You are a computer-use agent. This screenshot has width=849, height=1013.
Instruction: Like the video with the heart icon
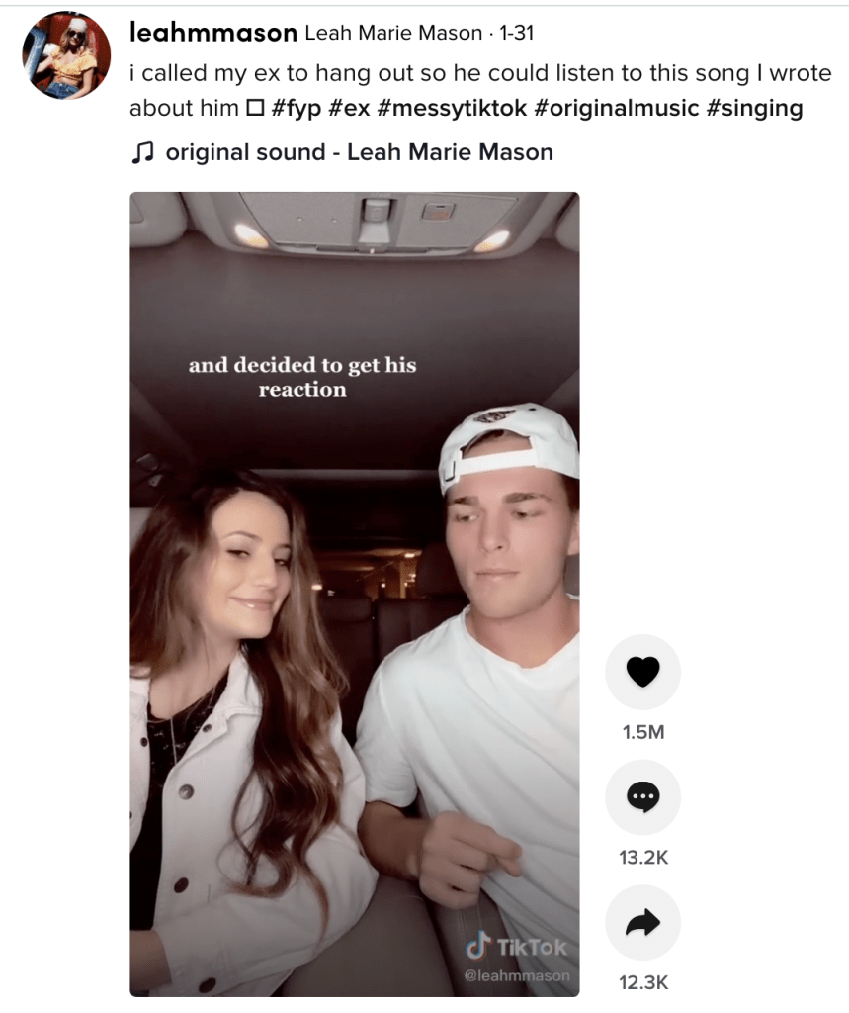[642, 672]
